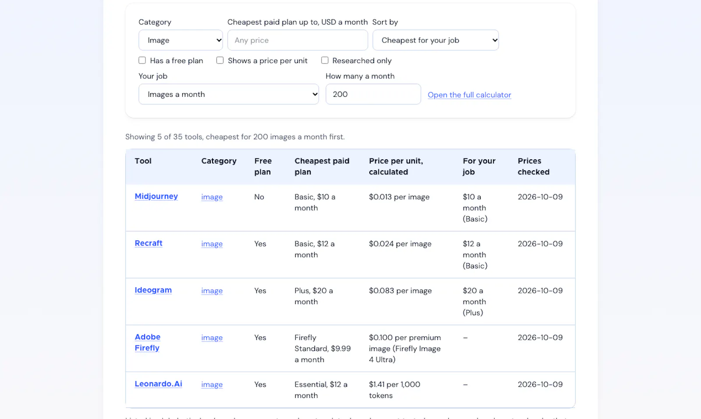Focus the How many a month field
Image resolution: width=701 pixels, height=419 pixels.
point(373,94)
